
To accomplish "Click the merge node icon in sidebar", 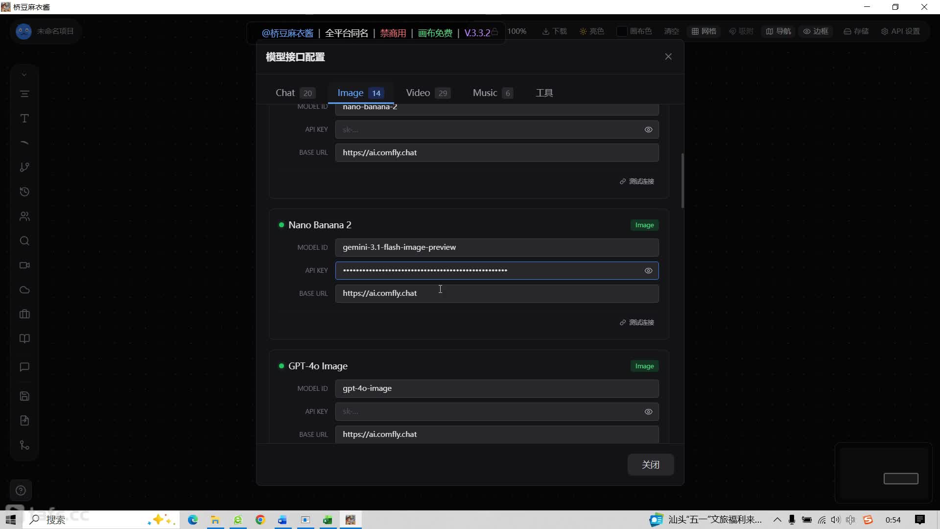I will click(24, 445).
